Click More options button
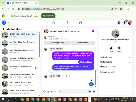Image resolution: width=136 pixels, height=102 pixels. pyautogui.click(x=83, y=43)
